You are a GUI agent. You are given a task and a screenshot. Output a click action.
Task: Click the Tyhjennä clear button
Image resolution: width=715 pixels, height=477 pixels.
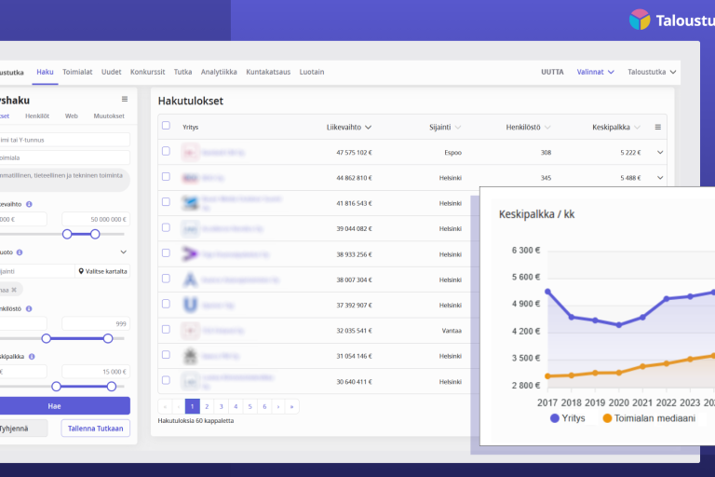(x=22, y=429)
